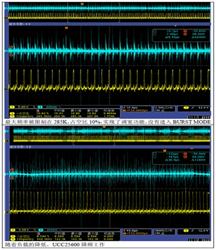Click lower orange cursor marker on left of upper scope
This screenshot has height=250, width=216.
11,55
